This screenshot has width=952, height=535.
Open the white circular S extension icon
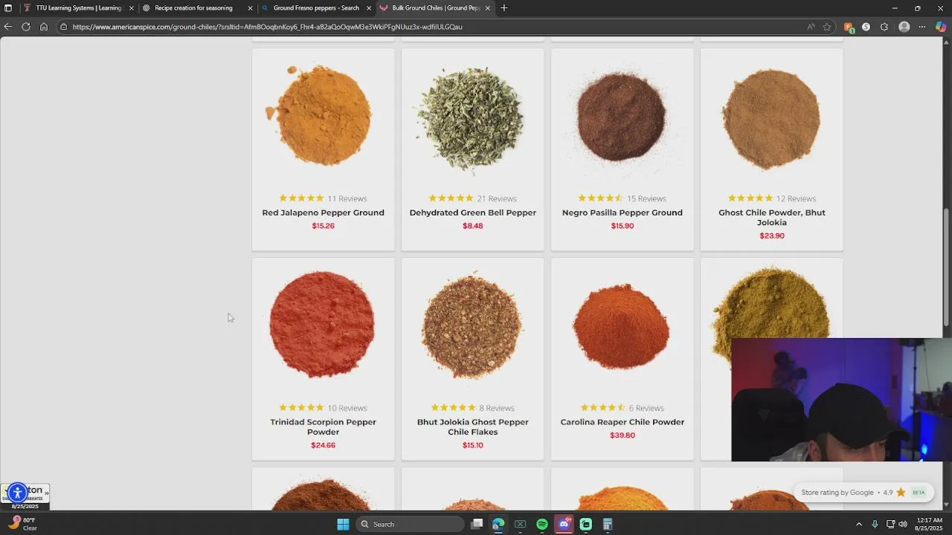coord(866,27)
